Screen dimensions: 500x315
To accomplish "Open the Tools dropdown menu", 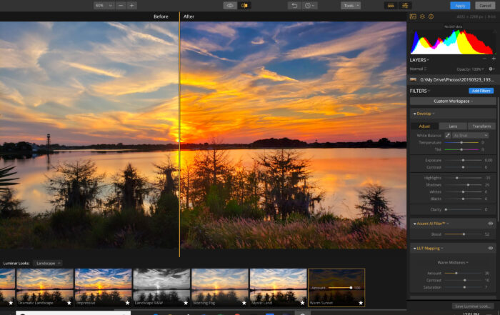I will [x=350, y=5].
